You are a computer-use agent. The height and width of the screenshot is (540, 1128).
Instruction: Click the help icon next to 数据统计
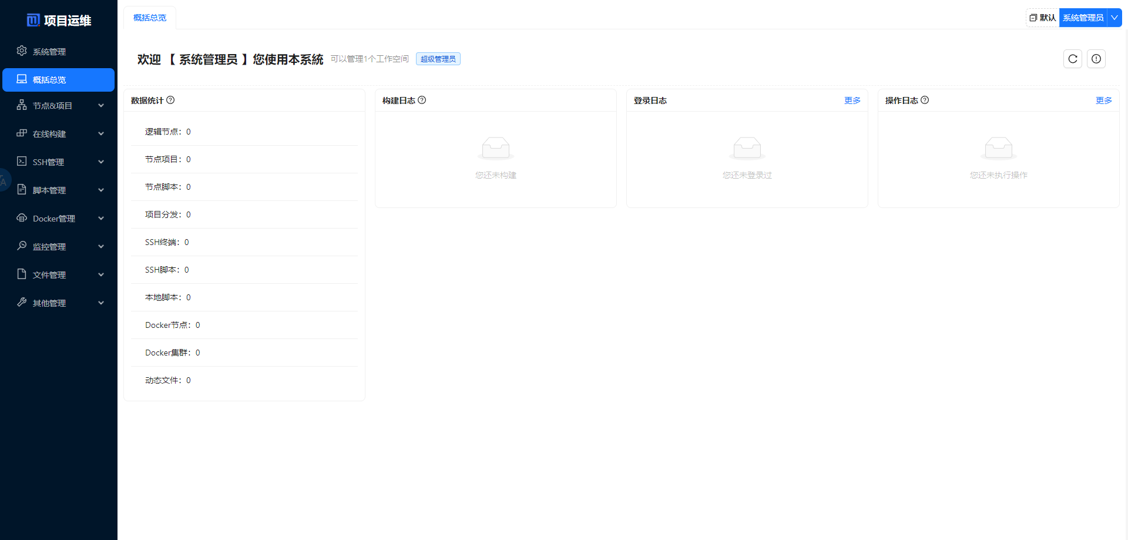(170, 100)
